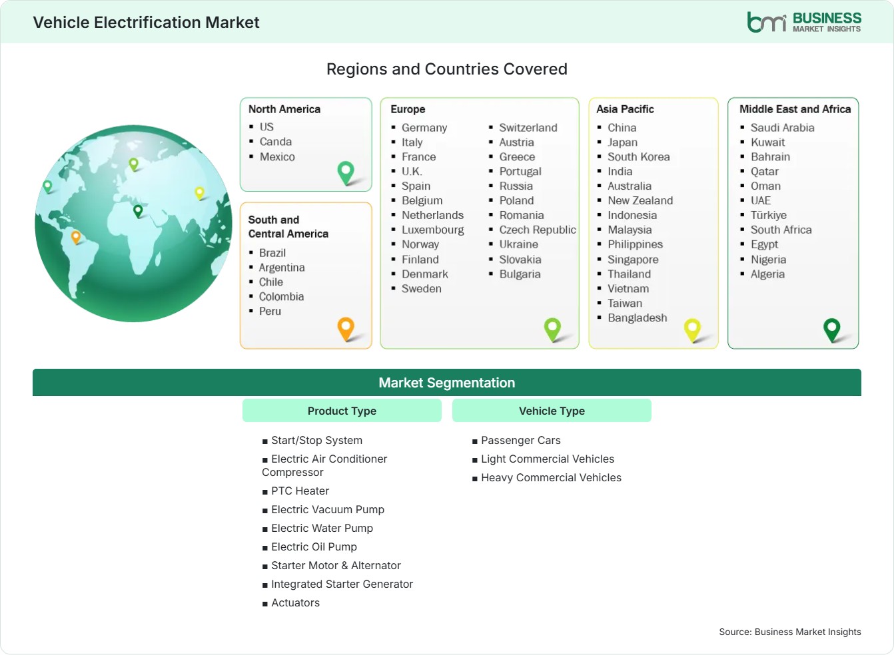
Task: Click Passenger Cars vehicle item
Action: [521, 441]
